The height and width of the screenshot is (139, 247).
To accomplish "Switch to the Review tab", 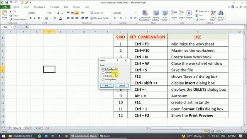I will [76, 7].
